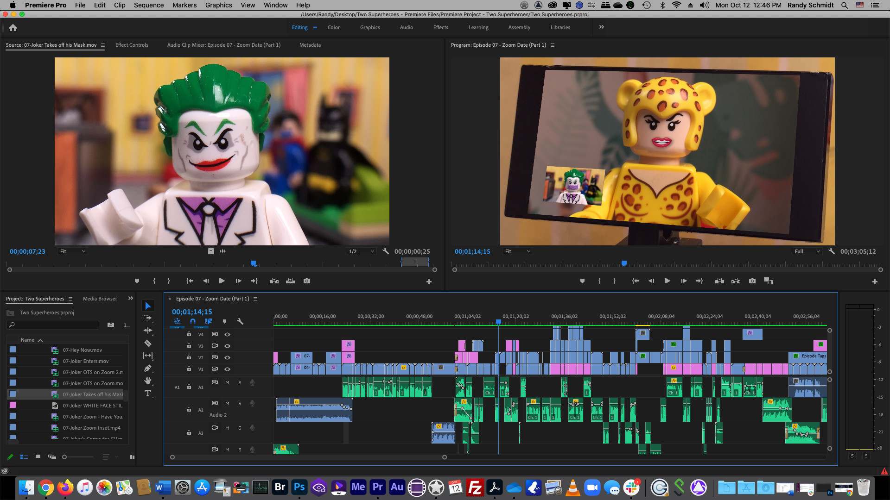Viewport: 890px width, 500px height.
Task: Open Media Browser panel tab
Action: tap(100, 299)
